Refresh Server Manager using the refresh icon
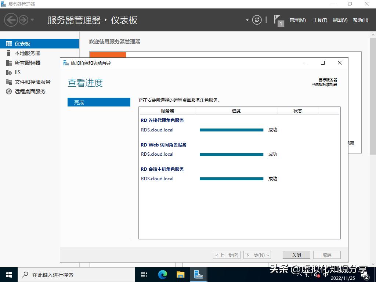The width and height of the screenshot is (376, 282). tap(257, 20)
